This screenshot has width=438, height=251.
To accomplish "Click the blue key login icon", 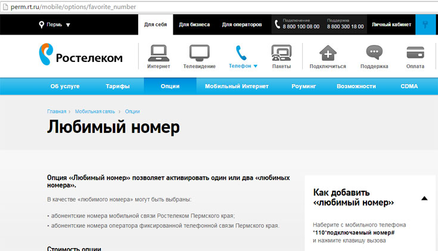I will 426,25.
